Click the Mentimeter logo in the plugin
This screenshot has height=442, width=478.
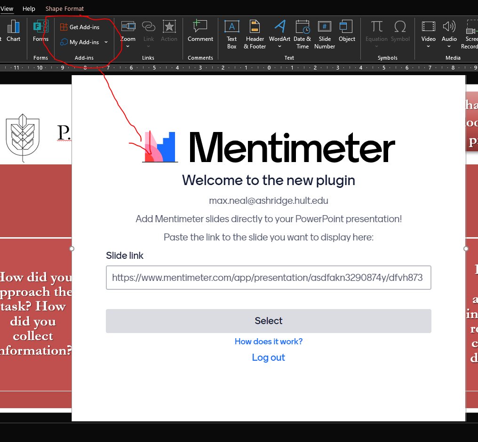click(x=269, y=147)
